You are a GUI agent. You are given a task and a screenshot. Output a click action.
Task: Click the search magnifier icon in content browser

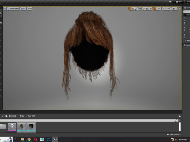(x=177, y=120)
